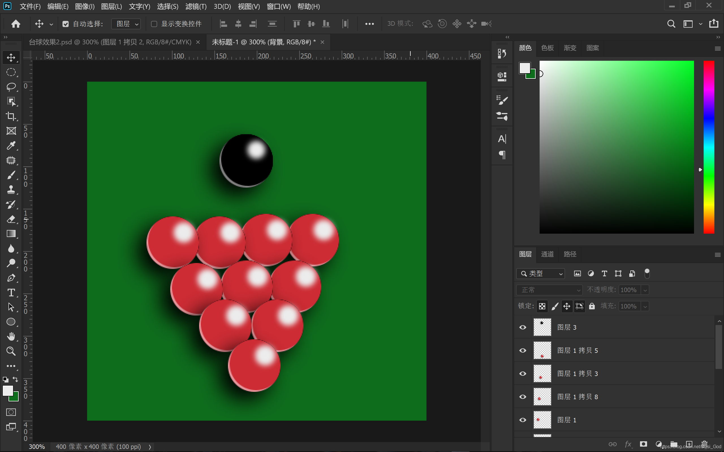Open the 类型 layer filter dropdown
Viewport: 724px width, 452px height.
[540, 273]
